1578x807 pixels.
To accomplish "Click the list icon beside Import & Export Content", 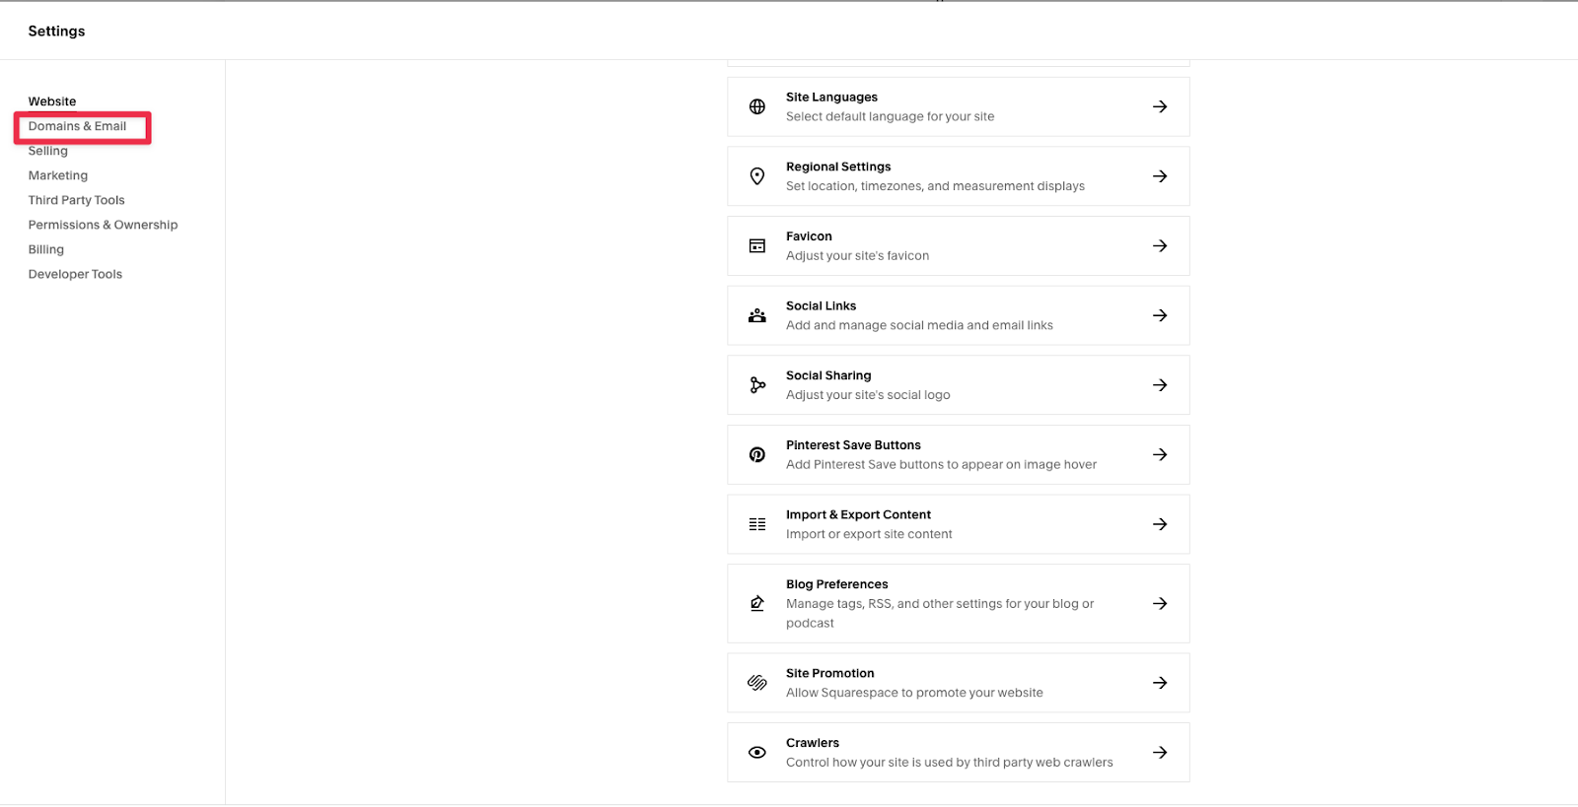I will pyautogui.click(x=757, y=524).
